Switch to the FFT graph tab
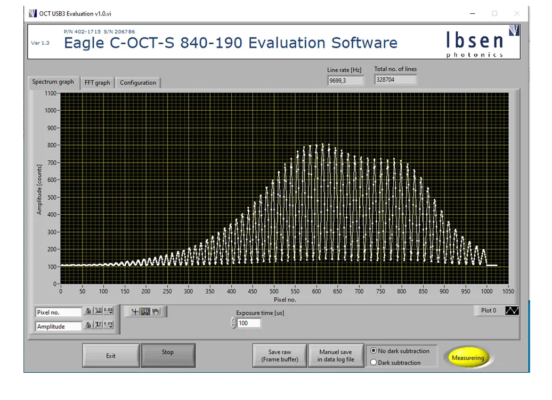This screenshot has width=552, height=400. pos(97,83)
